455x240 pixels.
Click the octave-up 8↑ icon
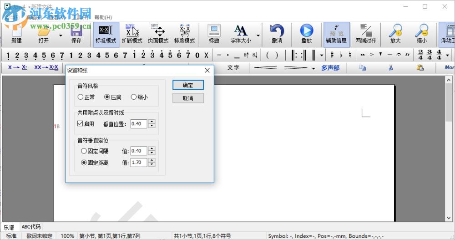(x=246, y=55)
